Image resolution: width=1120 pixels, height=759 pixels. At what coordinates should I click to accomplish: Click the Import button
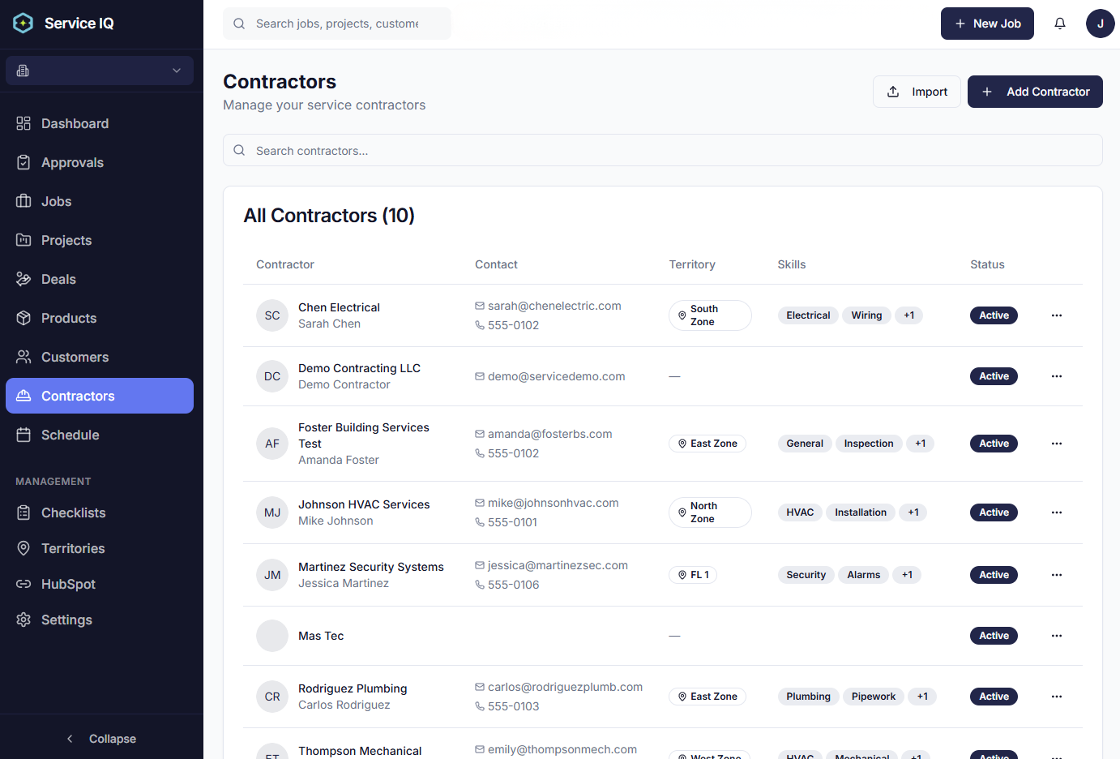pos(917,92)
